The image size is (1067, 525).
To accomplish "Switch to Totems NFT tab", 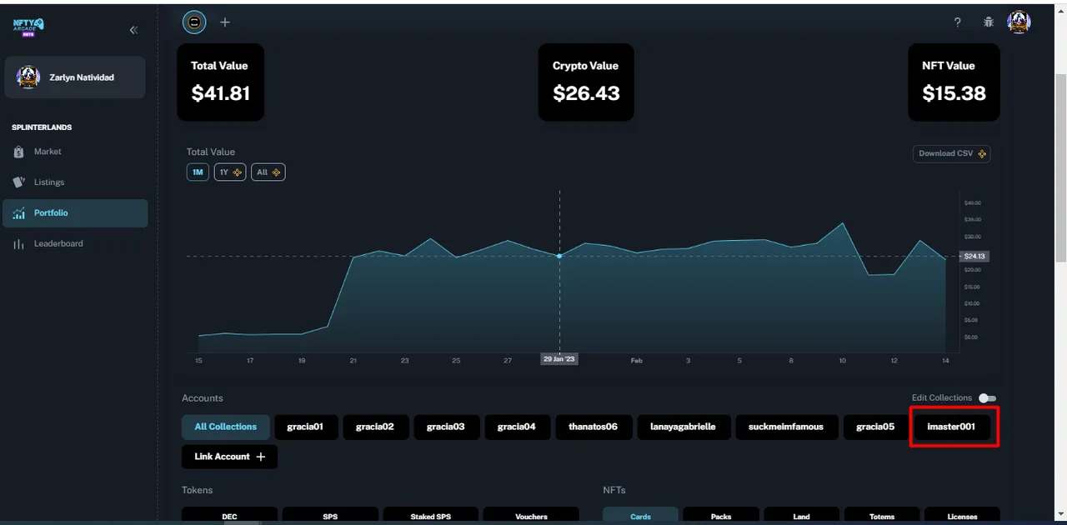I will [882, 516].
